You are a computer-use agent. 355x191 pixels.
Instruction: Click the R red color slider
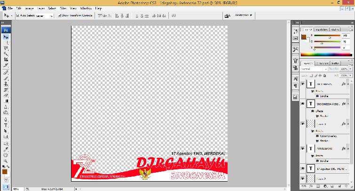tap(327, 36)
